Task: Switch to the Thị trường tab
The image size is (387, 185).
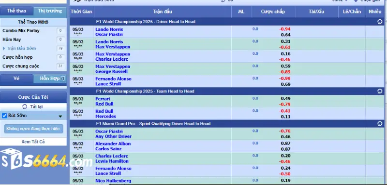Action: click(50, 11)
